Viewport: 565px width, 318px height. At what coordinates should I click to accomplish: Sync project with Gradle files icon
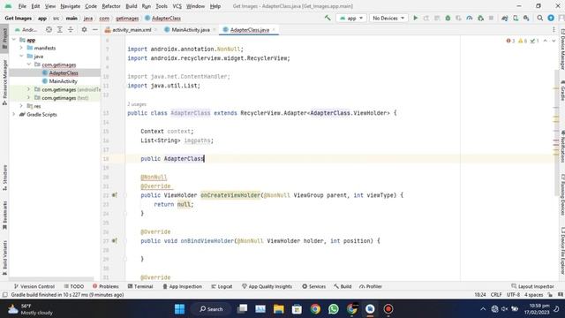click(505, 18)
